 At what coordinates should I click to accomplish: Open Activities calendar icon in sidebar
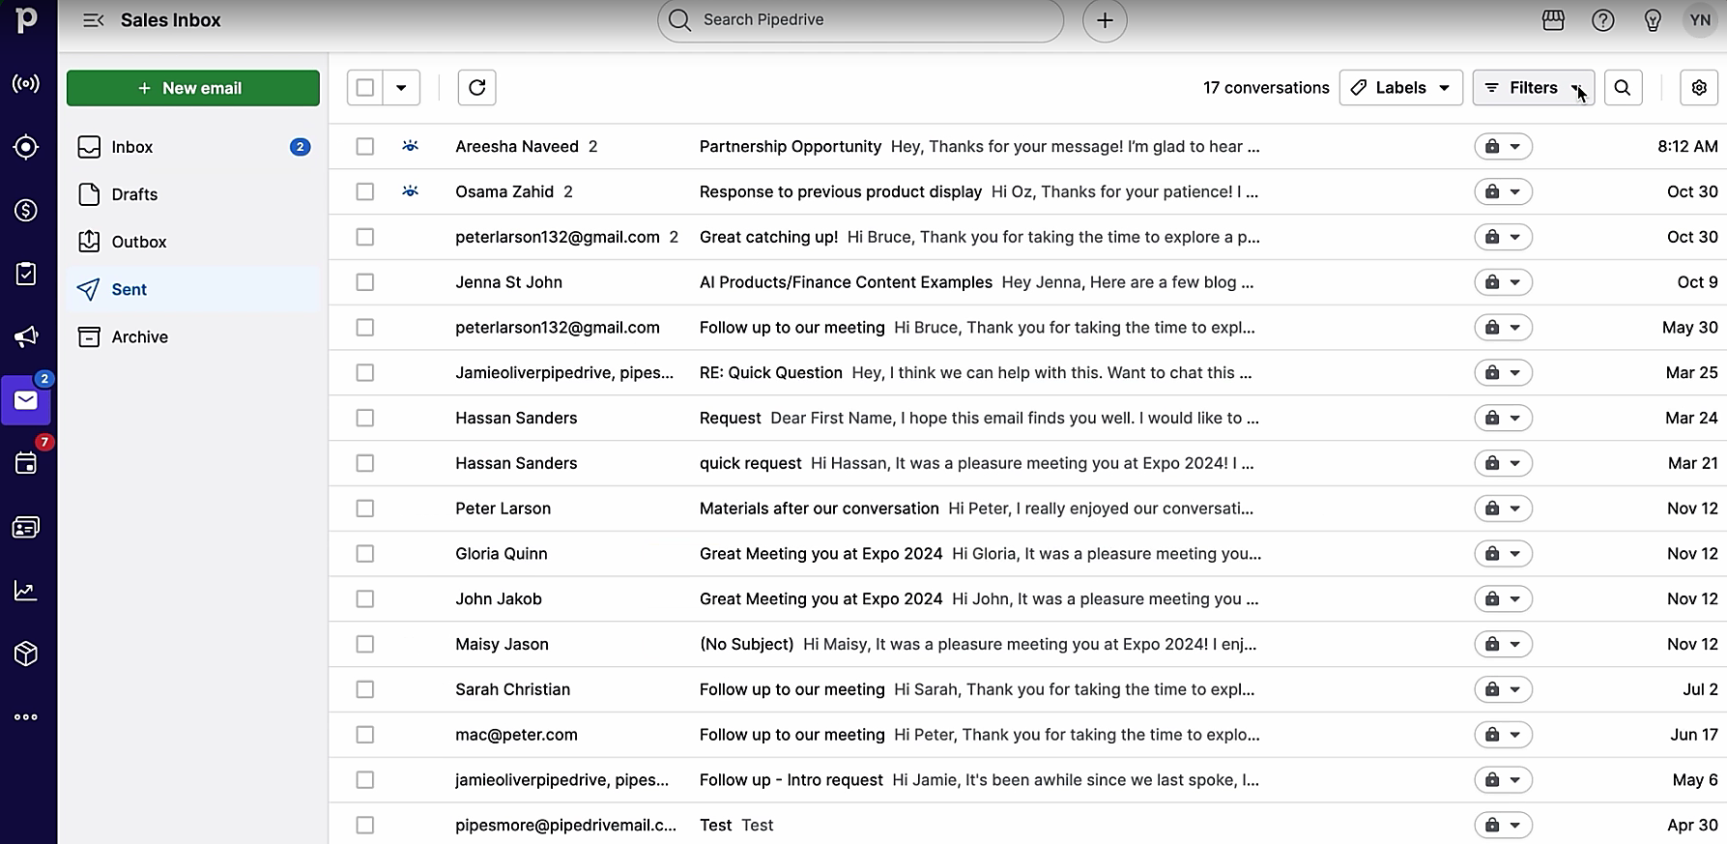pyautogui.click(x=26, y=463)
